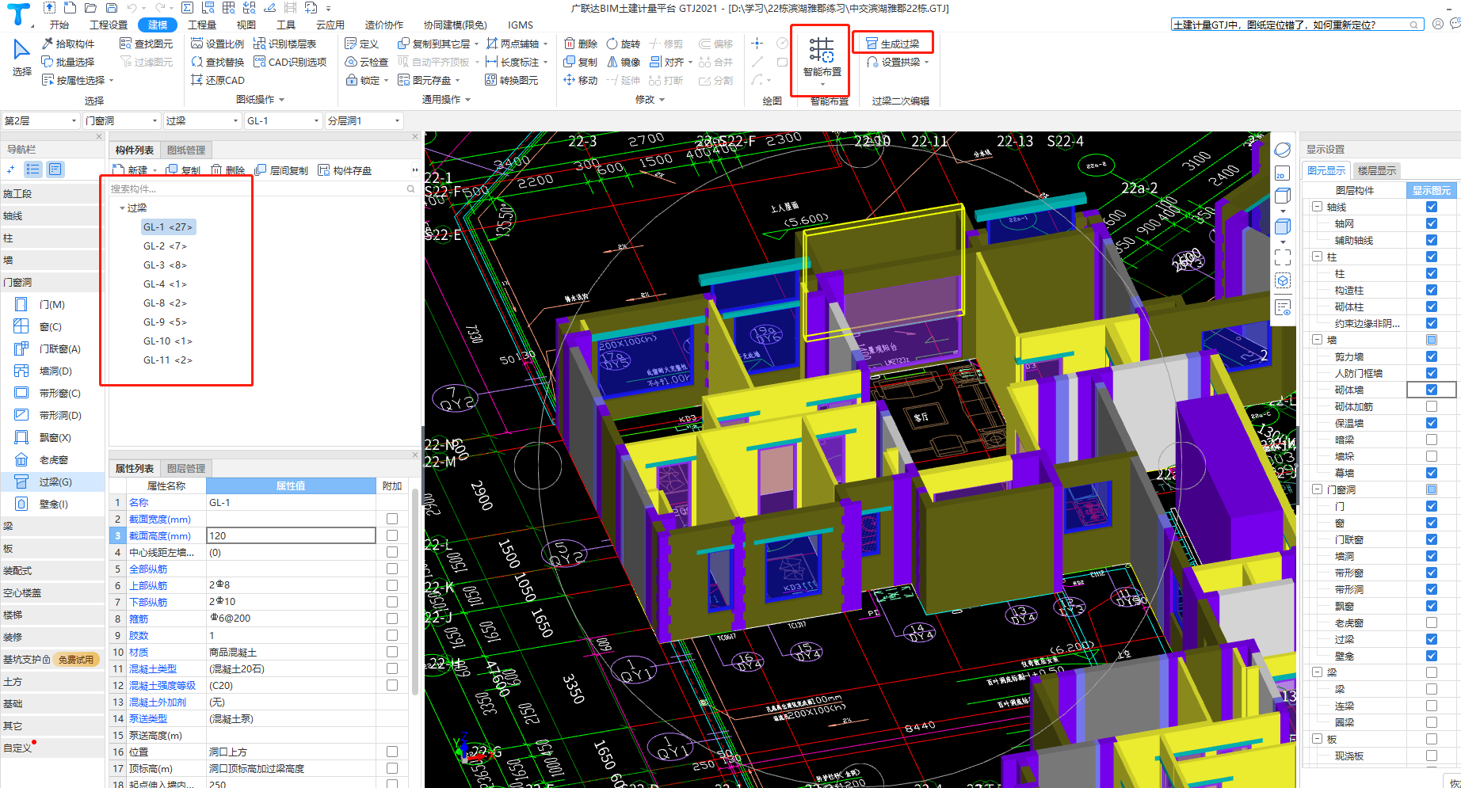This screenshot has width=1461, height=788.
Task: Toggle 构造柱 display checkbox
Action: (1431, 290)
